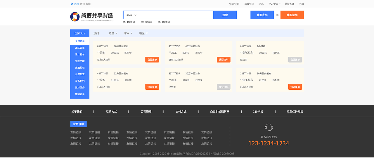Click the 437***857 order number
The height and width of the screenshot is (158, 374).
click(x=103, y=74)
